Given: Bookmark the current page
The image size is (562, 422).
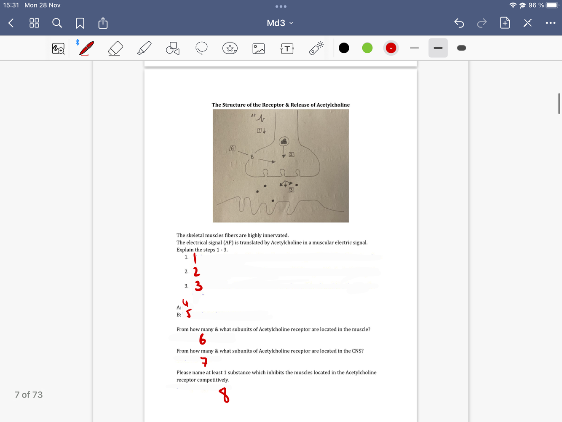Looking at the screenshot, I should pyautogui.click(x=80, y=23).
